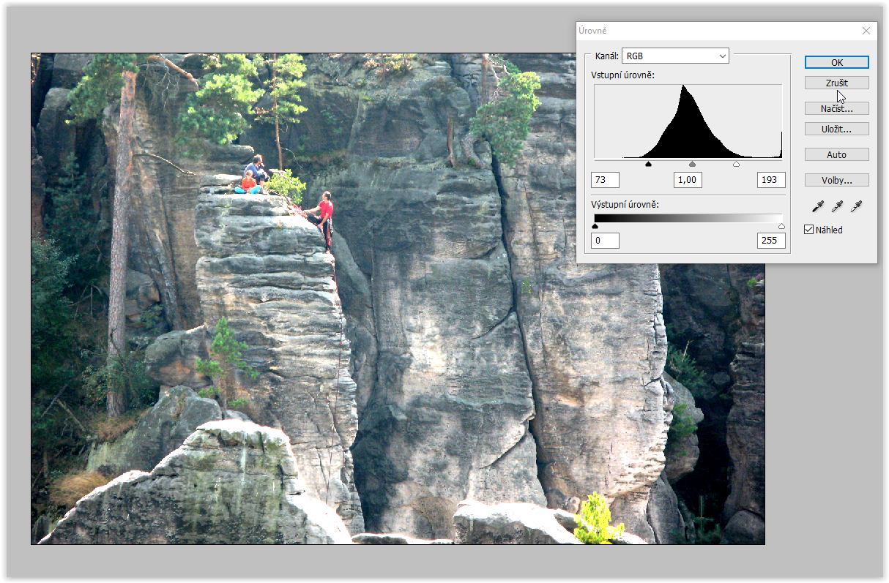Click the input shadow field showing 73
The image size is (889, 583).
605,180
